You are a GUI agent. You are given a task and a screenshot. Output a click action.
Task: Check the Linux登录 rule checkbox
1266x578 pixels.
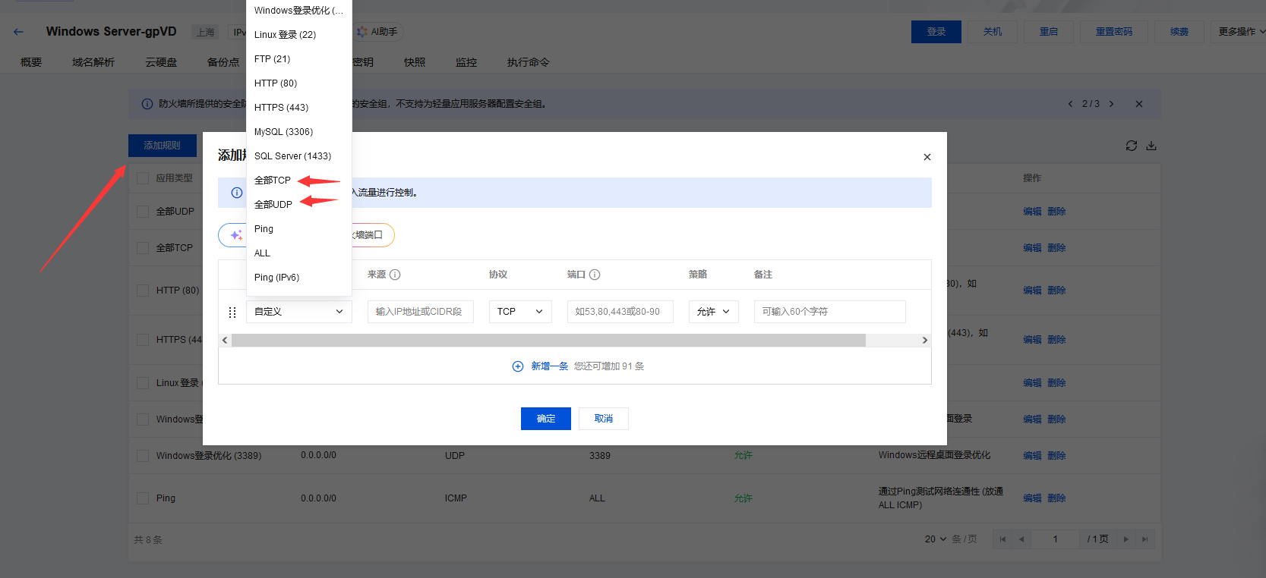pyautogui.click(x=143, y=383)
